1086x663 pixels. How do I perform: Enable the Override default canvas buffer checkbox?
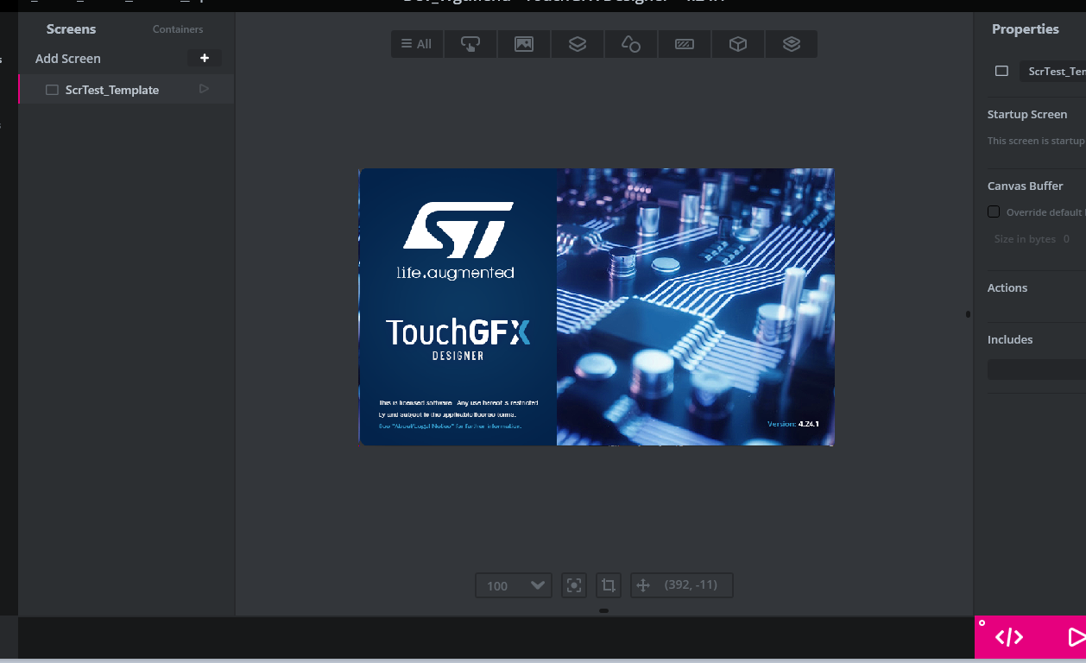pyautogui.click(x=994, y=212)
